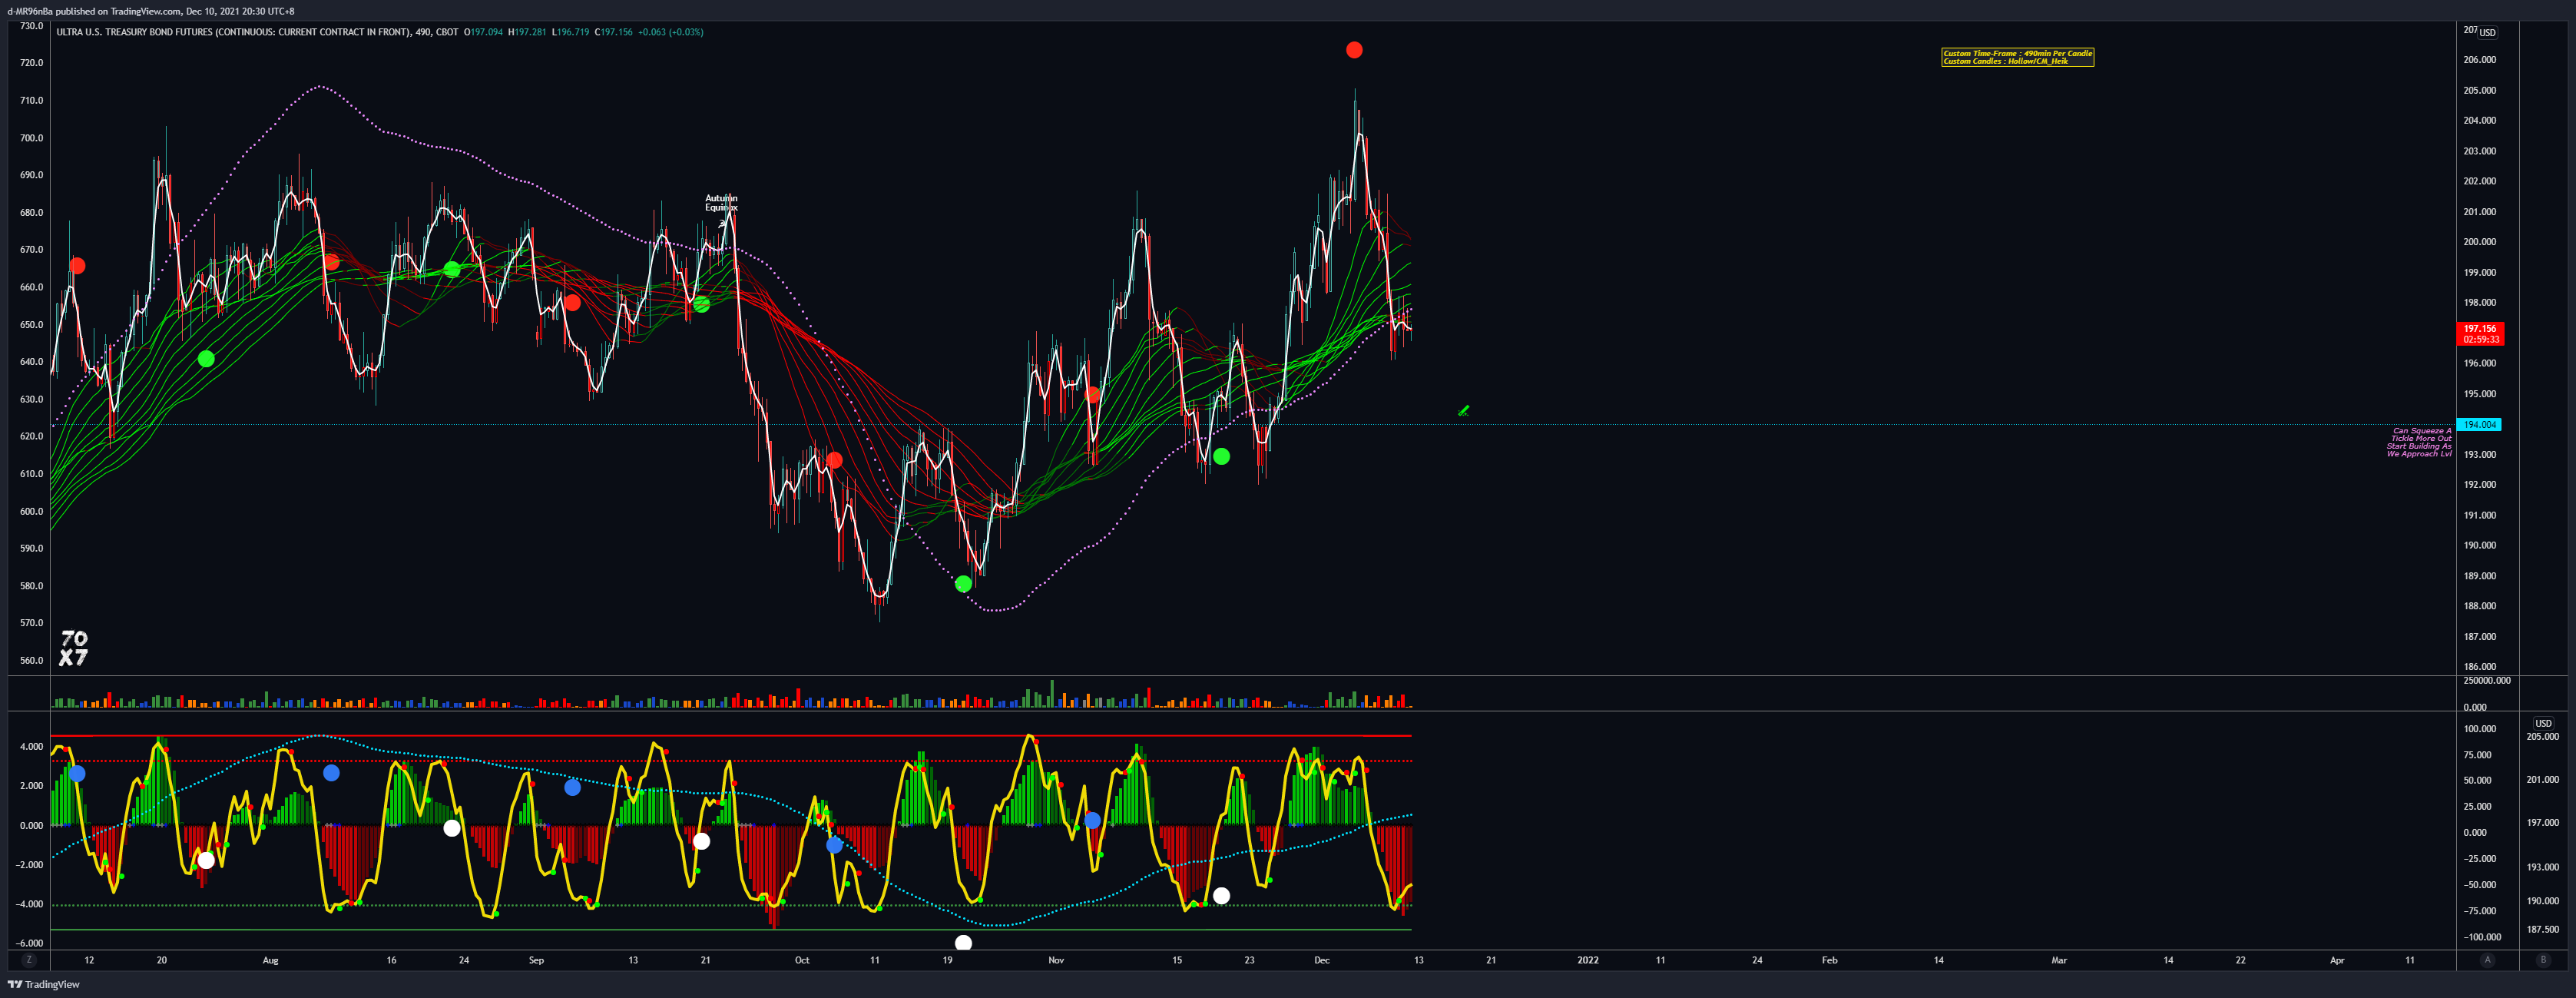This screenshot has width=2576, height=998.
Task: Click the red signal dot above December peak
Action: tap(1354, 50)
